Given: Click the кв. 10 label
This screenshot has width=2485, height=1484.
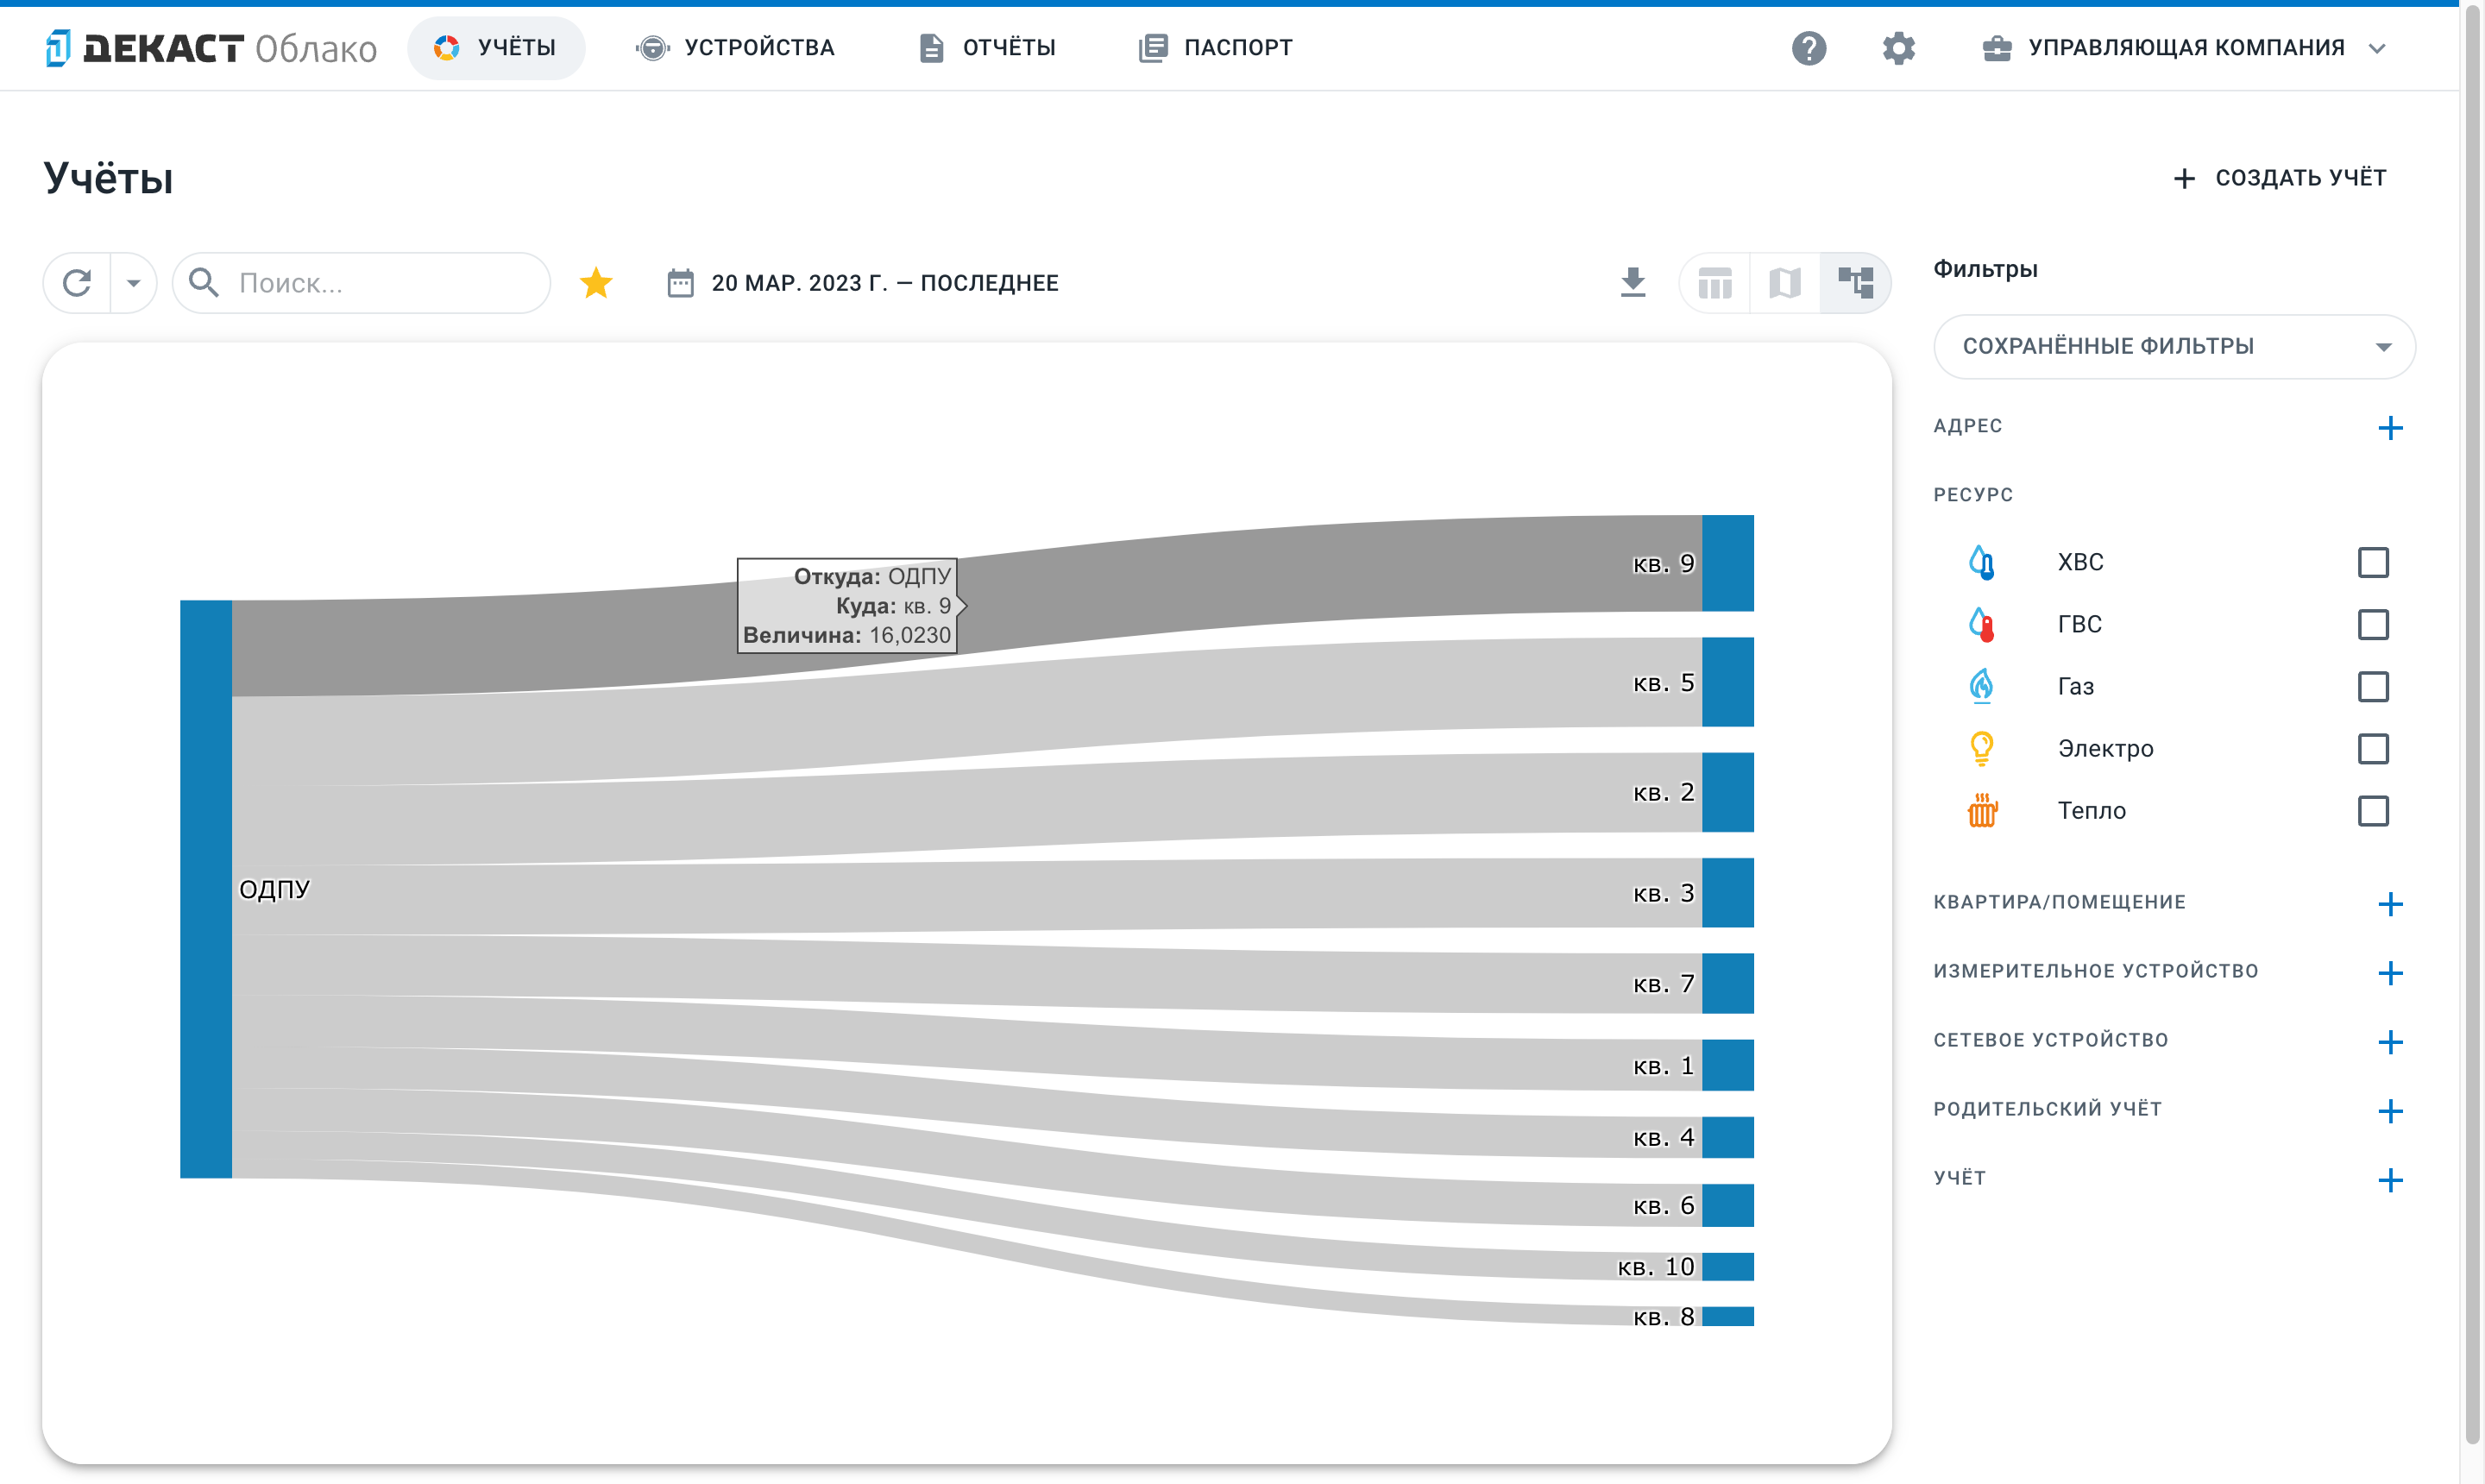Looking at the screenshot, I should 1656,1267.
